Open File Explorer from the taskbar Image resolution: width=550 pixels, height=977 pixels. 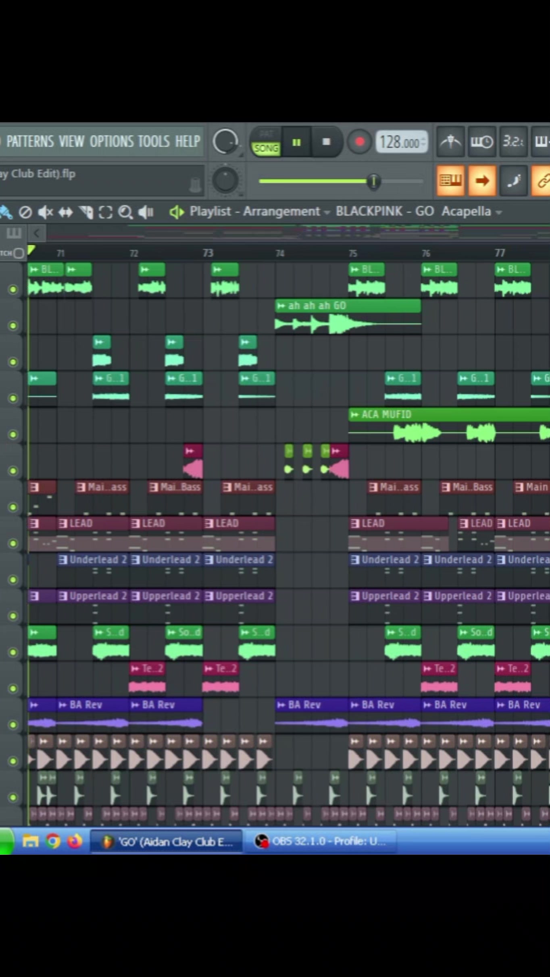pos(30,841)
